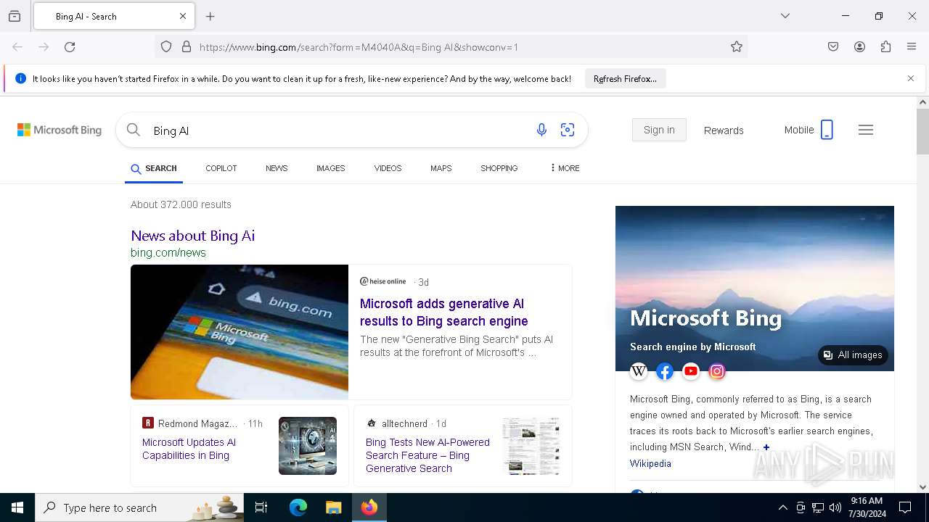Save page to Pocket
929x522 pixels.
833,47
